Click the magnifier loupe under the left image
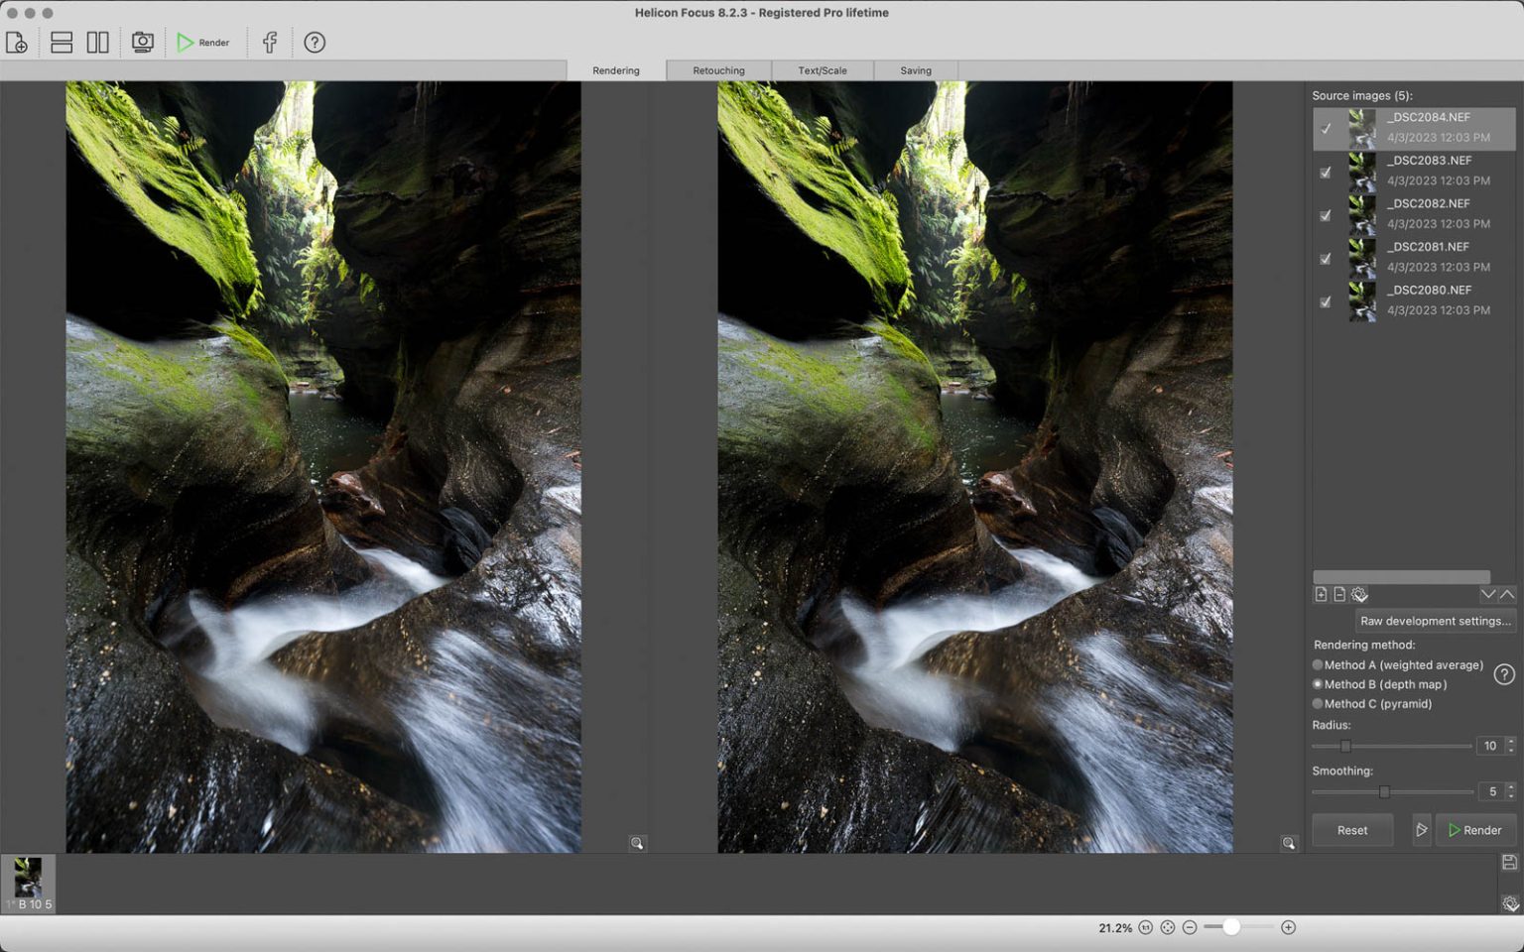This screenshot has width=1524, height=952. (636, 842)
